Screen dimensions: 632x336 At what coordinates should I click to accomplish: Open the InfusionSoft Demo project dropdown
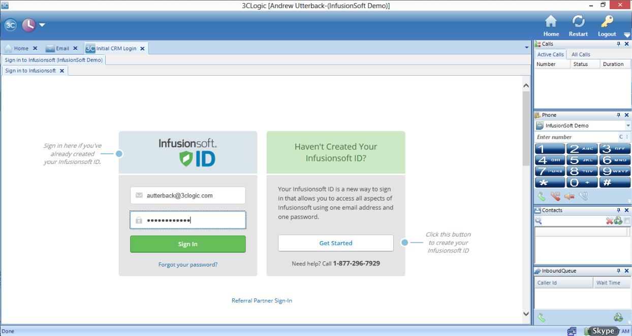628,125
